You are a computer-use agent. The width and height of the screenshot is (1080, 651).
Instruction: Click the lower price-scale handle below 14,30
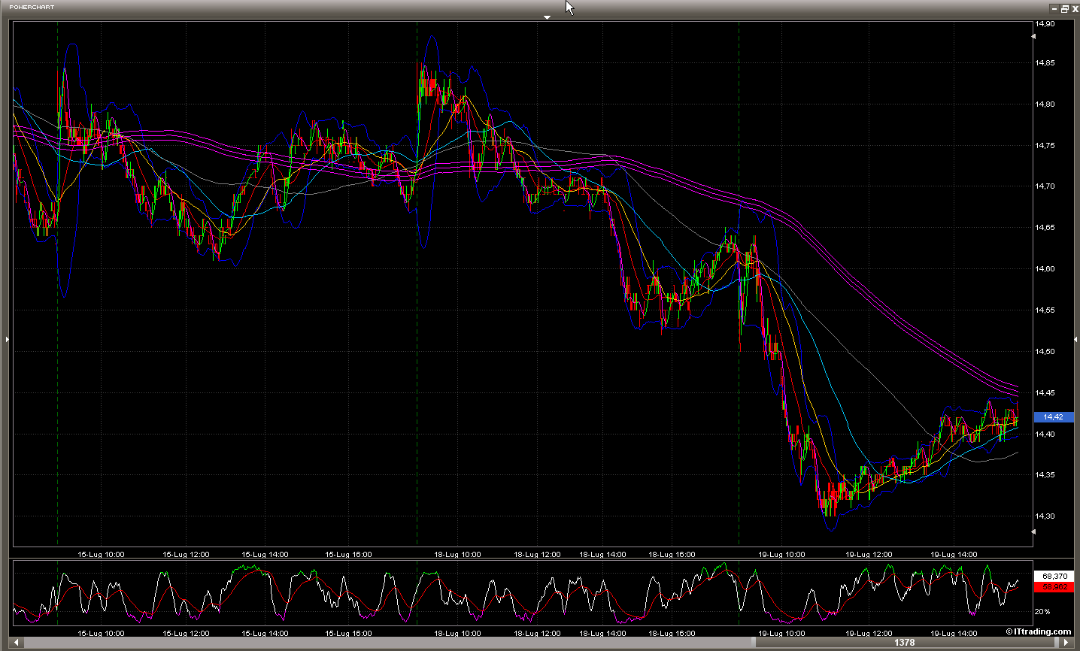tap(1033, 531)
